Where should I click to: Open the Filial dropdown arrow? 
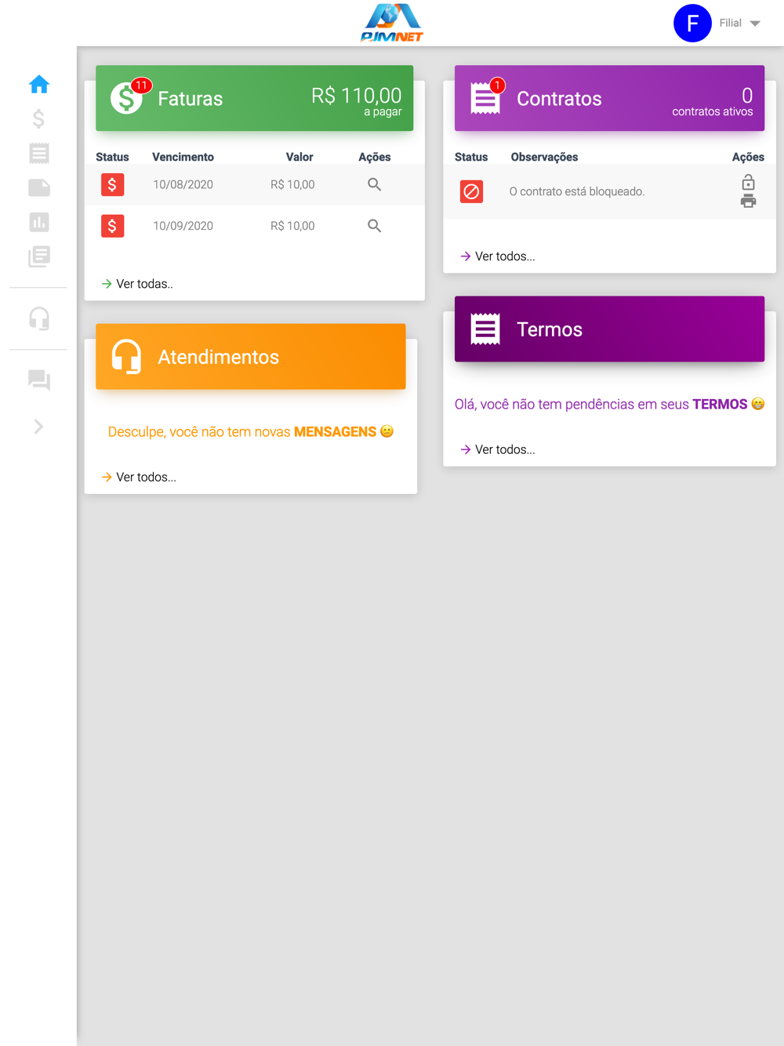click(755, 24)
